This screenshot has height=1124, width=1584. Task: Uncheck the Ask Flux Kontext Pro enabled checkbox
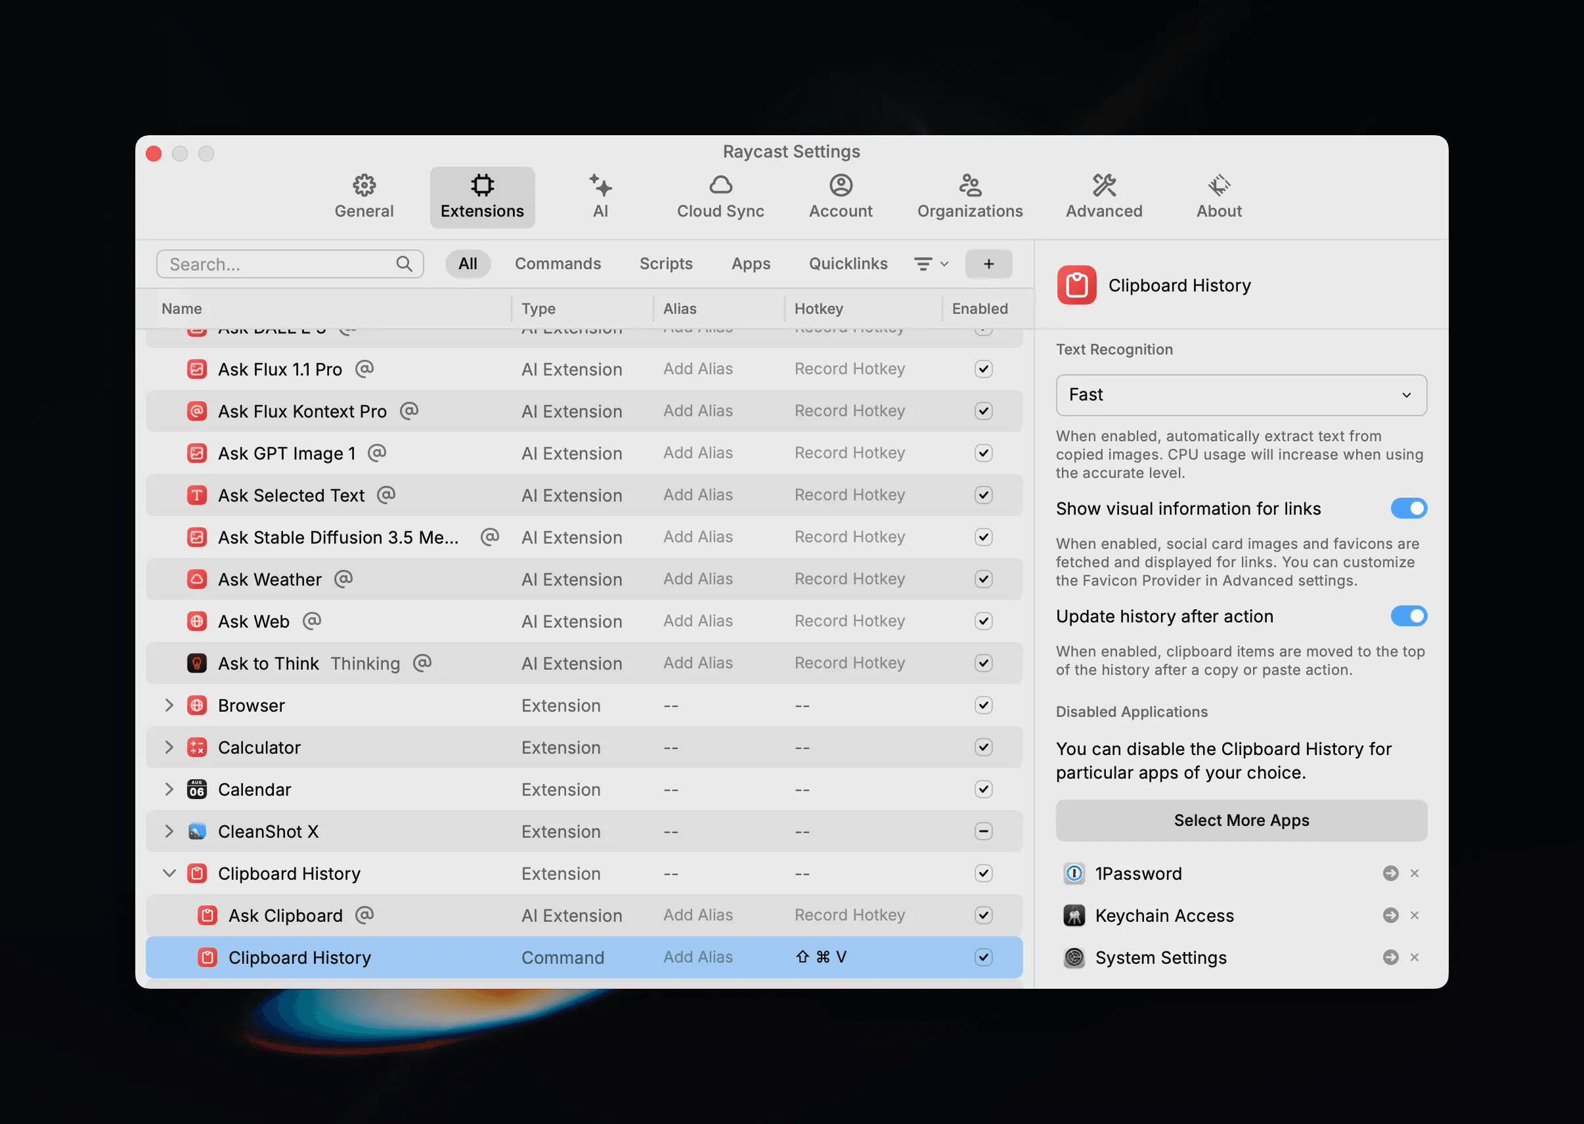click(x=983, y=411)
